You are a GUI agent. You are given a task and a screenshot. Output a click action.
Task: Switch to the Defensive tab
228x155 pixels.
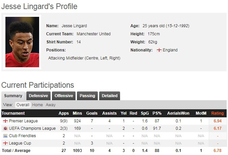click(38, 96)
